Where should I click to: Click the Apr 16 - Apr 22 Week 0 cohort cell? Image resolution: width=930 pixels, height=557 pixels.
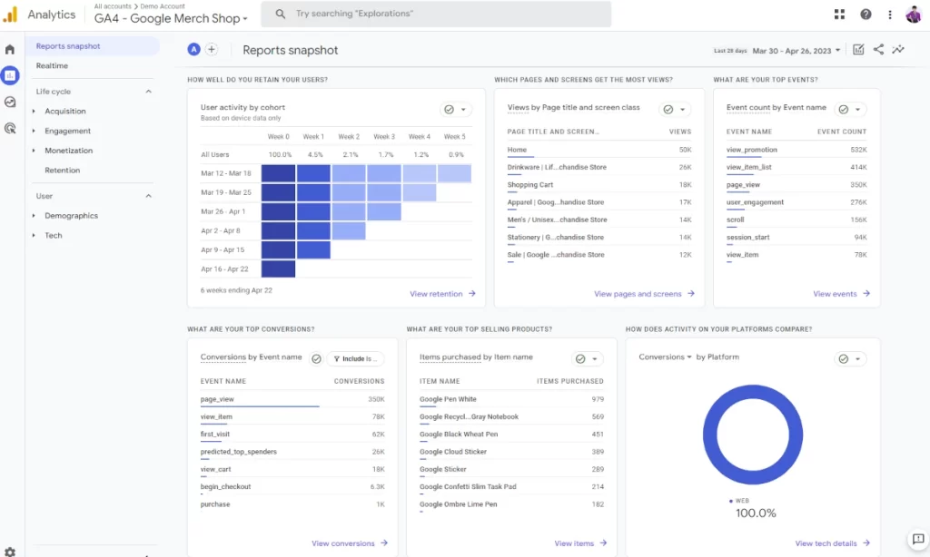278,269
